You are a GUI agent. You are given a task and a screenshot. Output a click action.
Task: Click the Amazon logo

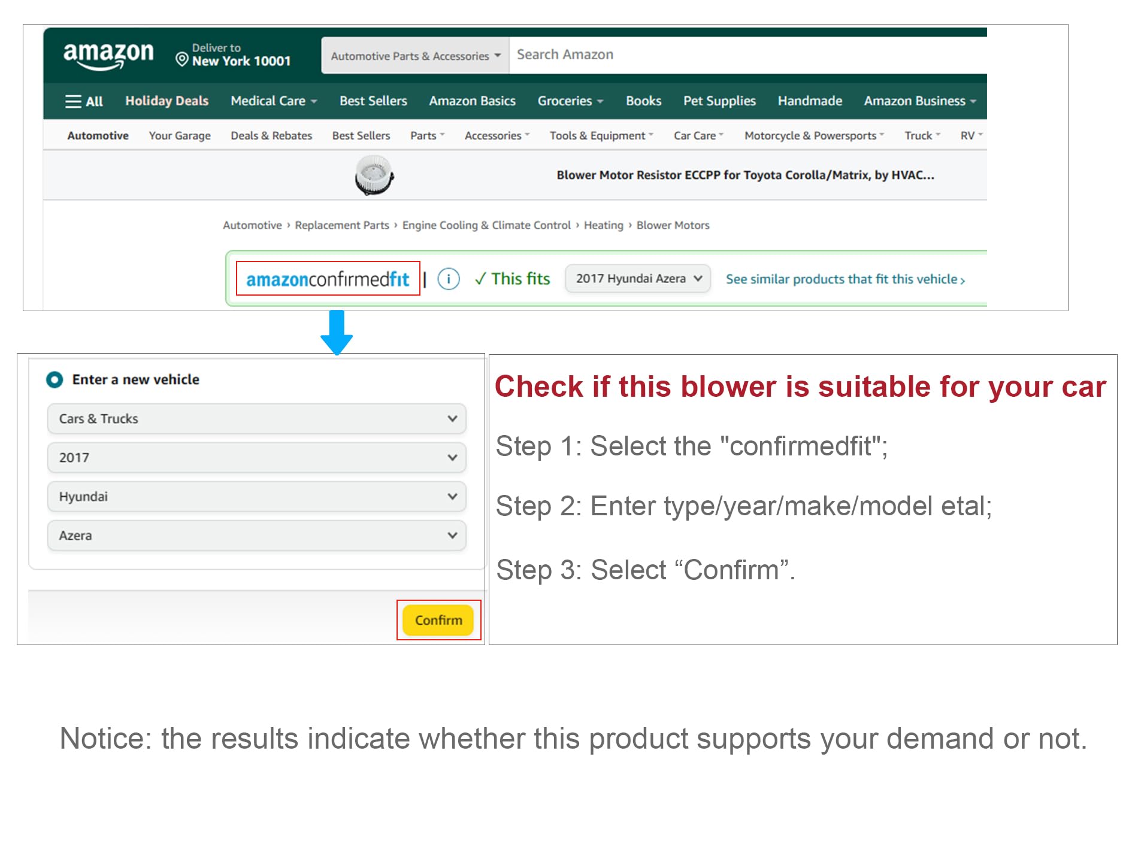(x=108, y=56)
